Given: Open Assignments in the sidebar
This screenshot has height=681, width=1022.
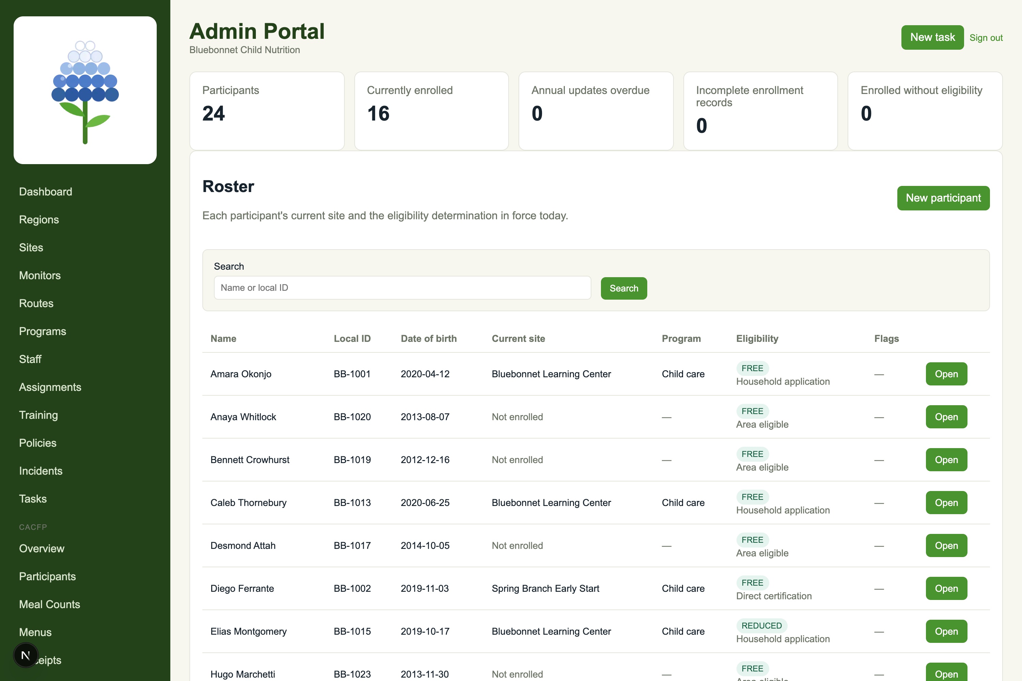Looking at the screenshot, I should click(50, 387).
